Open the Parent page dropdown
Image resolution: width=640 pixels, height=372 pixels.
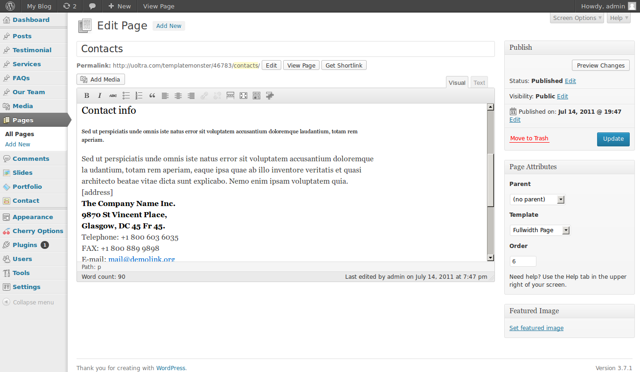tap(537, 200)
